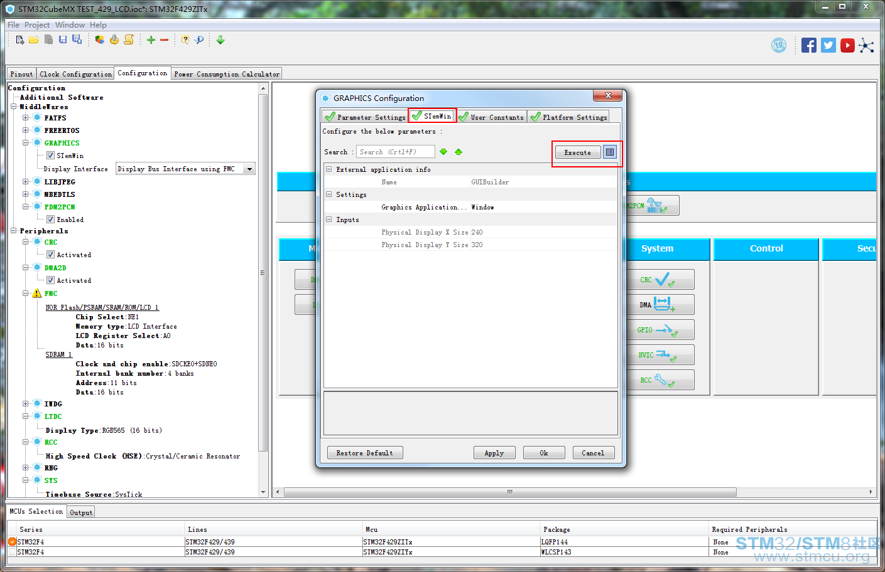885x572 pixels.
Task: Click the green up arrow beside Search
Action: (x=459, y=152)
